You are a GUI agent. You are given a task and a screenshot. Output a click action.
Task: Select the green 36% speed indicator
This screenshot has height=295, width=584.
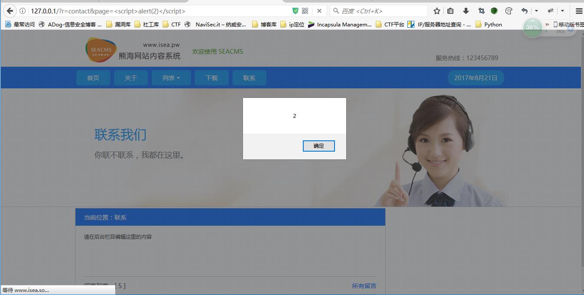[x=532, y=28]
